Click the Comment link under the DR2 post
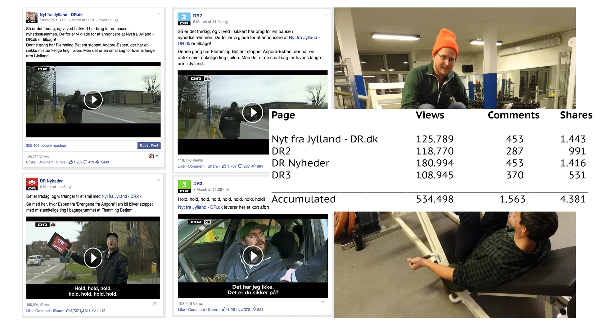This screenshot has width=596, height=335. point(196,167)
